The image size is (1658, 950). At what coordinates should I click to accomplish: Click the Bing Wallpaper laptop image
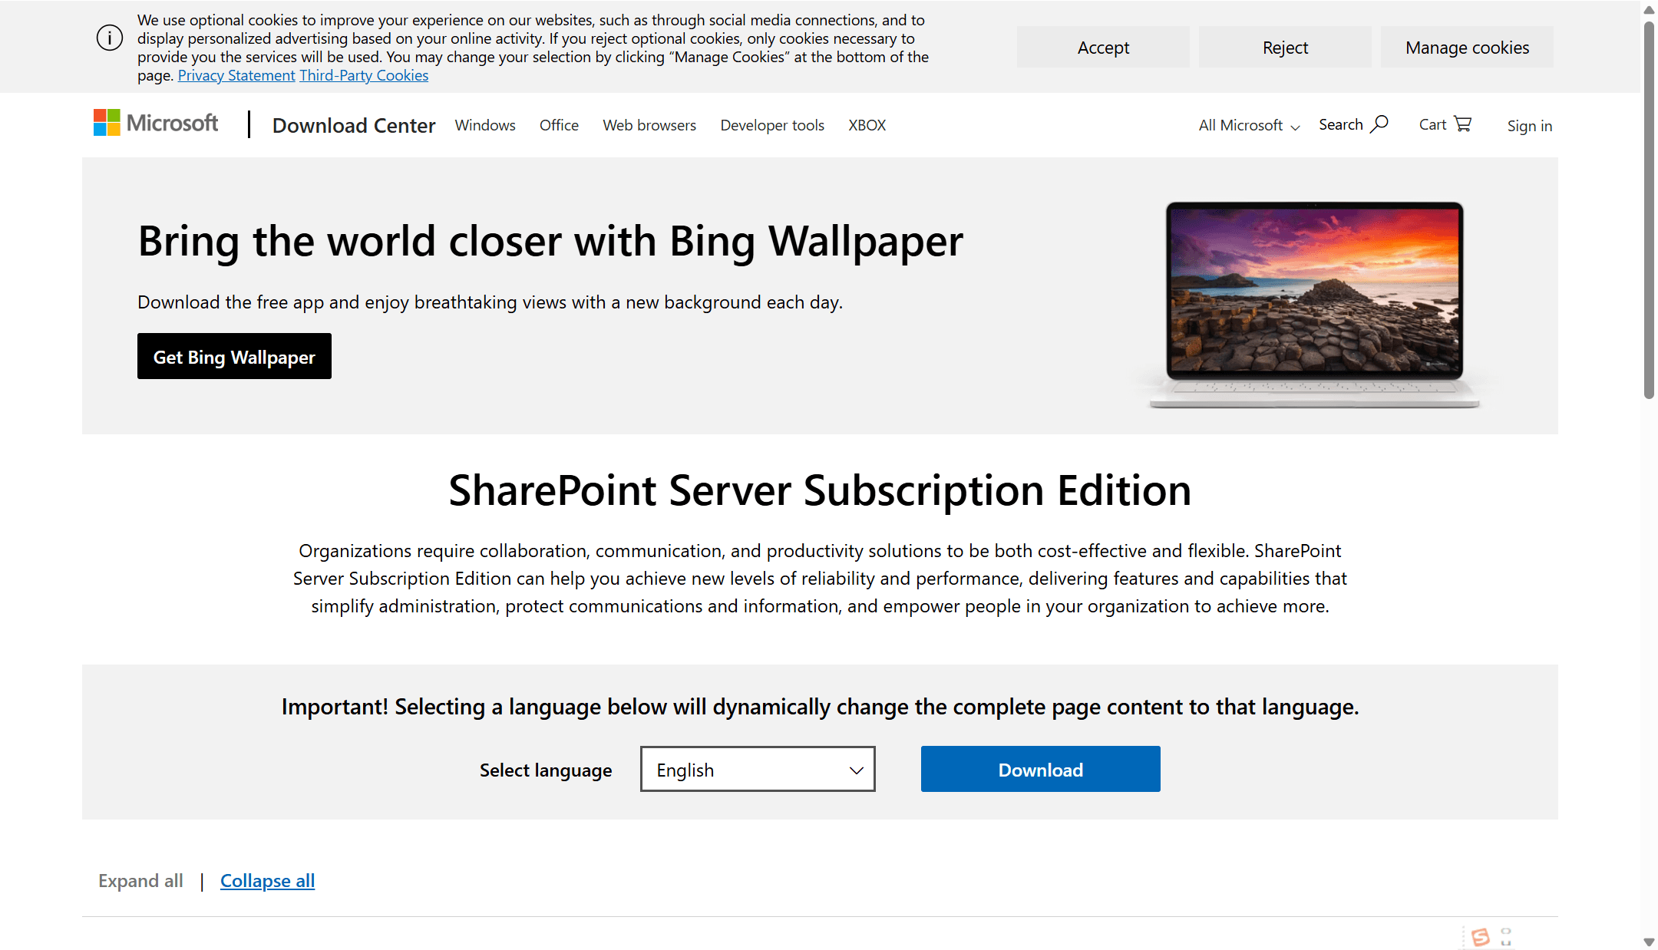(x=1314, y=304)
